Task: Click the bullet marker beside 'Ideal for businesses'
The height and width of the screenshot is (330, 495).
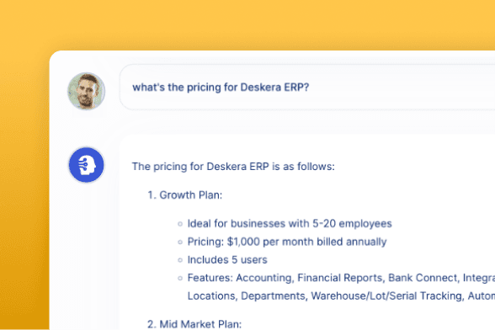Action: 180,224
